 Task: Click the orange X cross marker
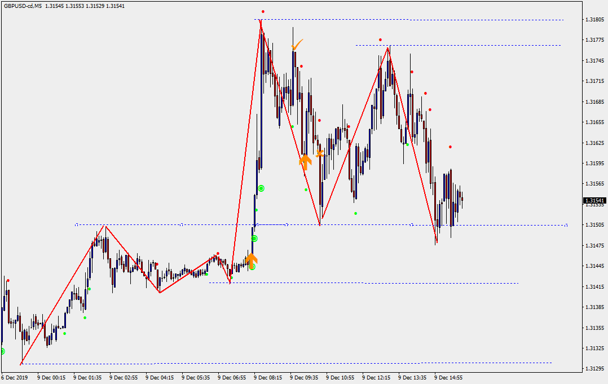[320, 153]
